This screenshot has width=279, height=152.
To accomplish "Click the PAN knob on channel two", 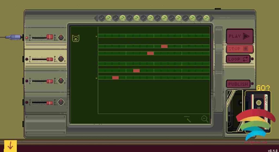I will click(61, 59).
